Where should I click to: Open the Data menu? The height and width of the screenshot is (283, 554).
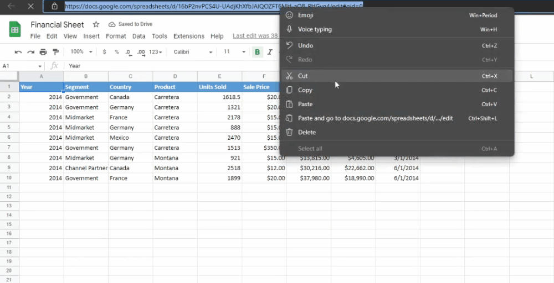[x=139, y=36]
